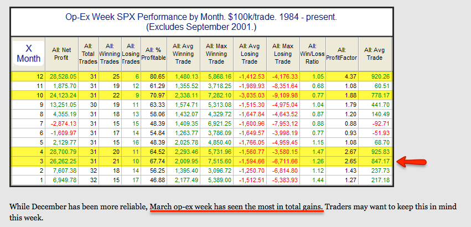Image resolution: width=471 pixels, height=227 pixels.
Task: Select the All: % Profitable column header
Action: tap(154, 54)
